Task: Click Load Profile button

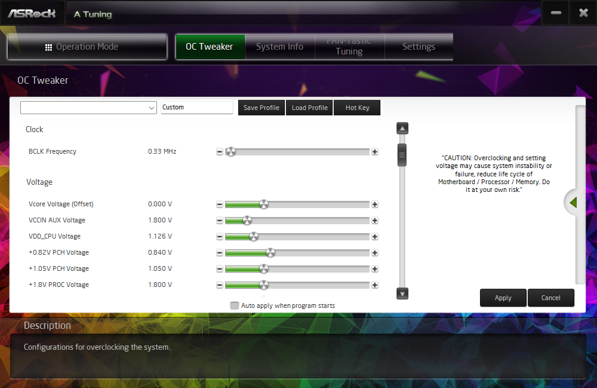Action: pyautogui.click(x=309, y=108)
